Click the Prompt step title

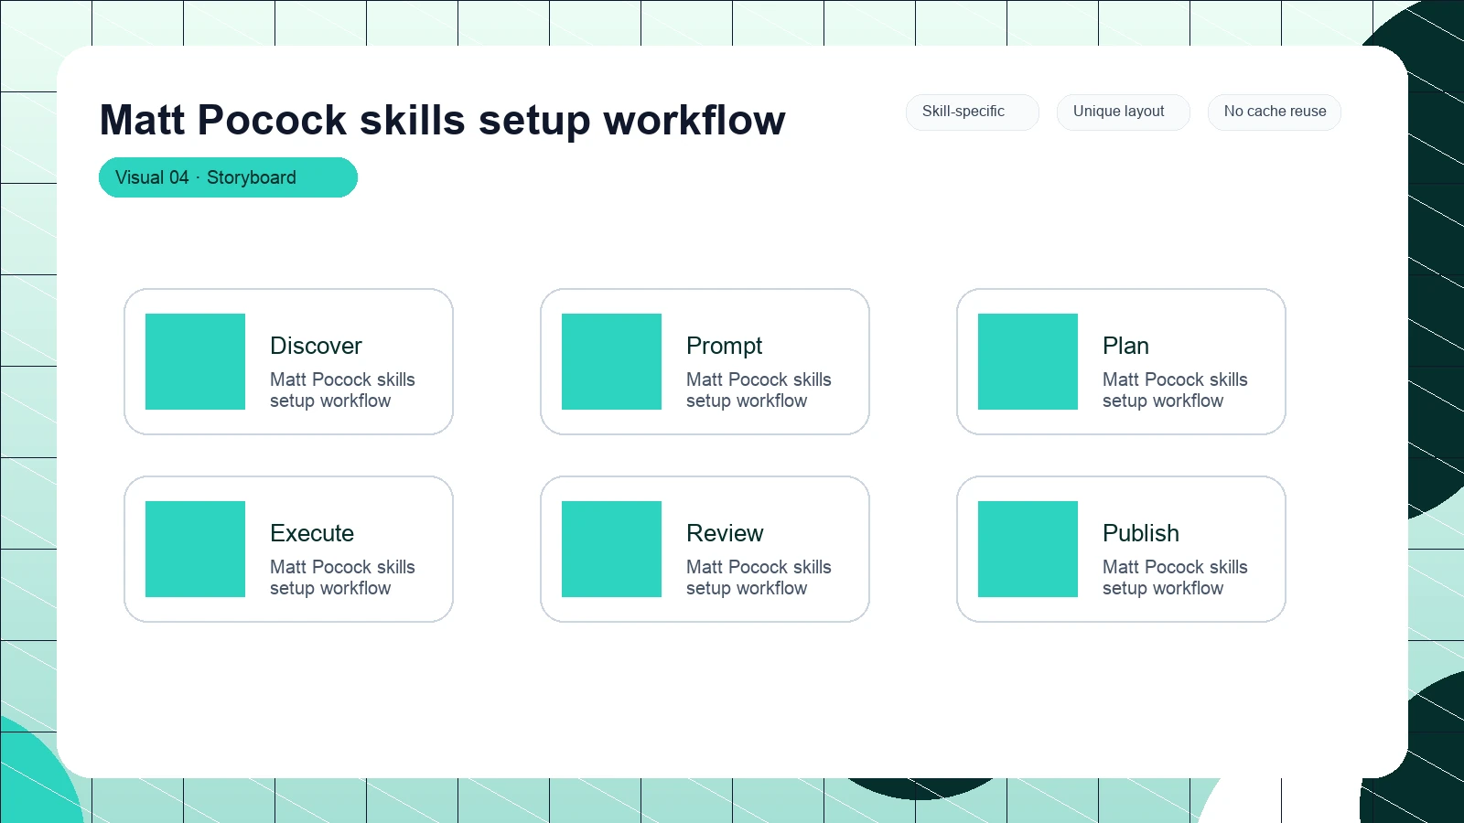coord(724,346)
